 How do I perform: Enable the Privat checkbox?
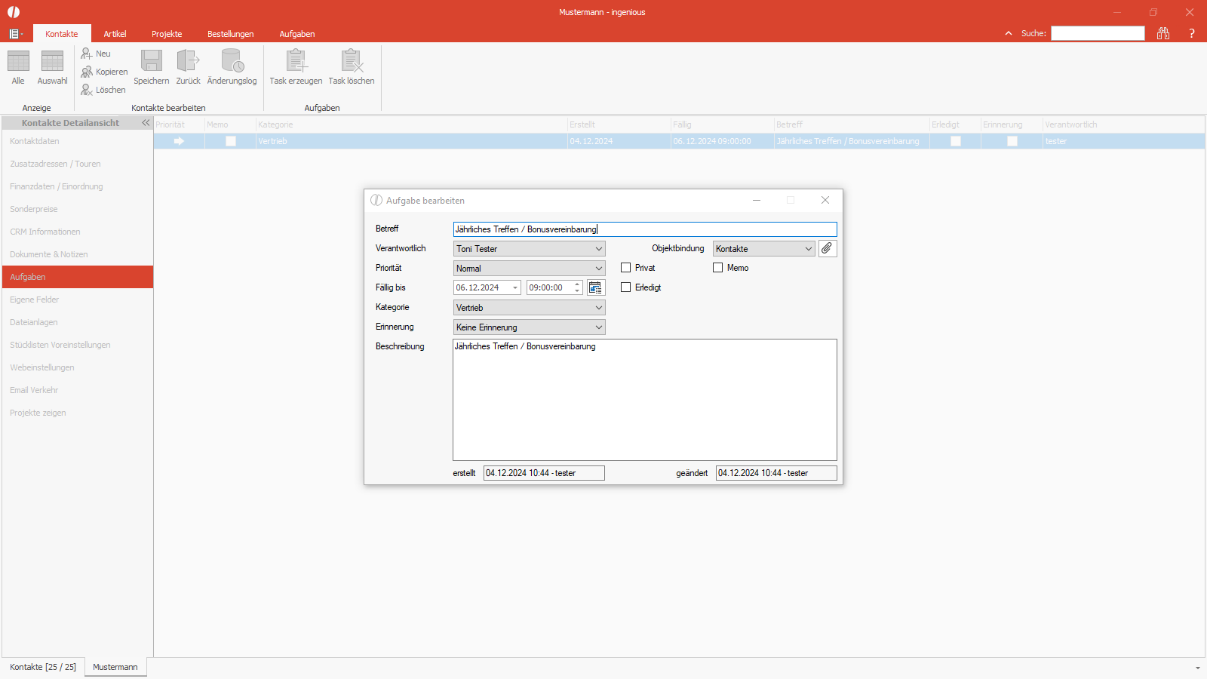click(x=625, y=268)
